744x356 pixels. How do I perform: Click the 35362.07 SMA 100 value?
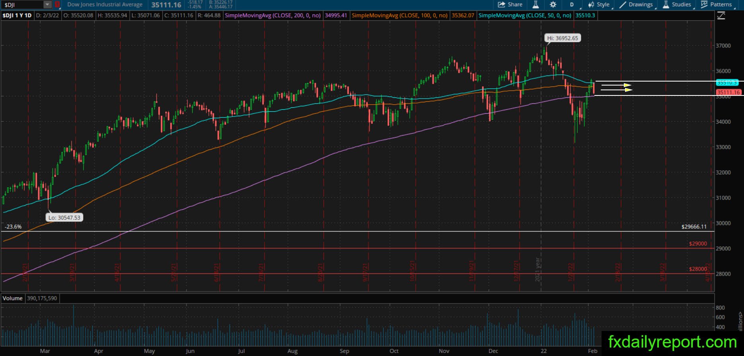coord(463,16)
